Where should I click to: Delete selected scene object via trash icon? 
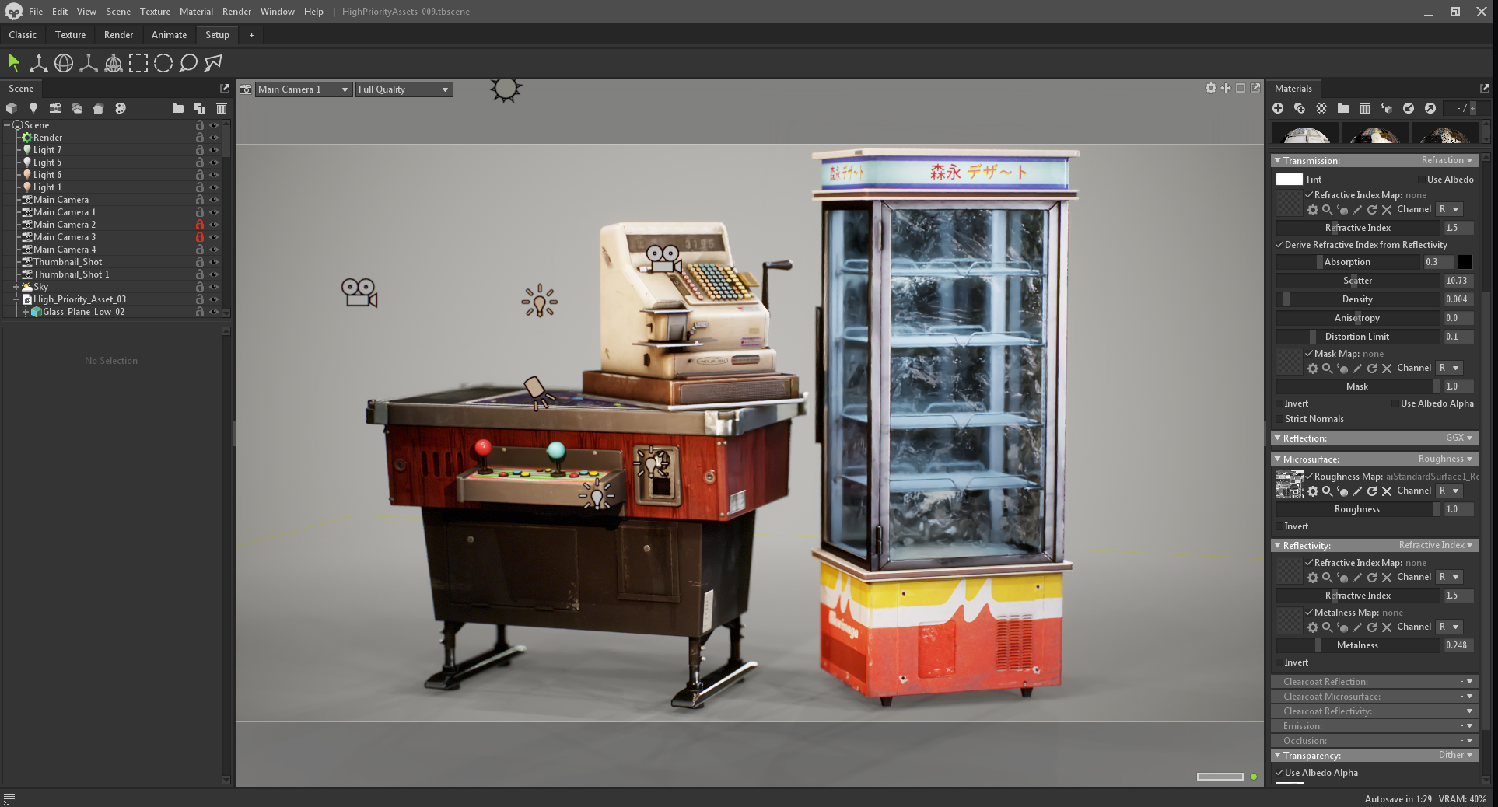click(x=222, y=109)
